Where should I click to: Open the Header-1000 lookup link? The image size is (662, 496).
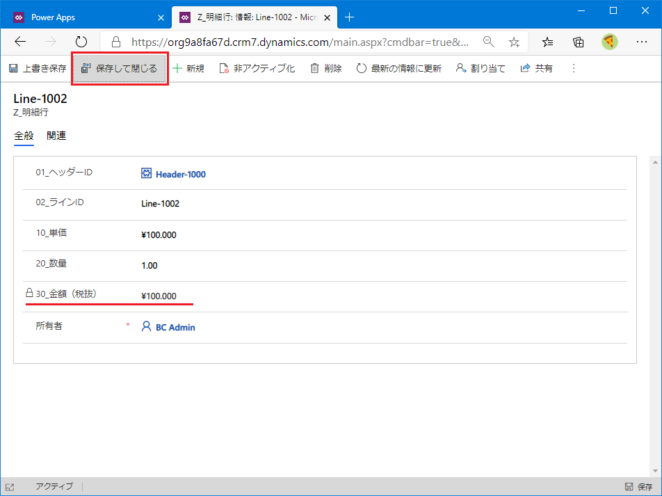(x=181, y=175)
